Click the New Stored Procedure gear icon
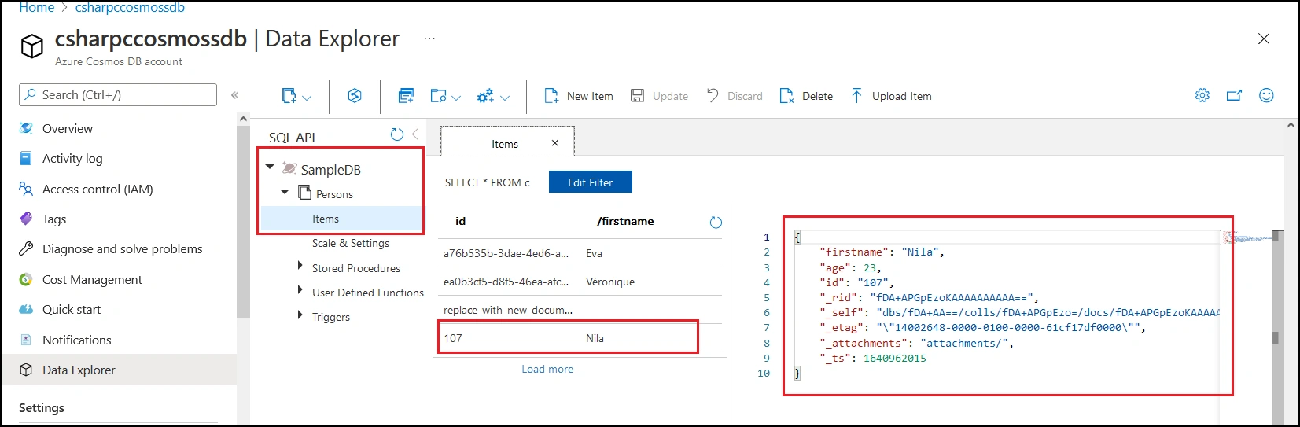Viewport: 1300px width, 427px height. pyautogui.click(x=485, y=96)
